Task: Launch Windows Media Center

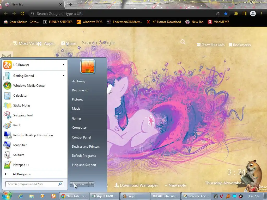Action: [x=35, y=85]
